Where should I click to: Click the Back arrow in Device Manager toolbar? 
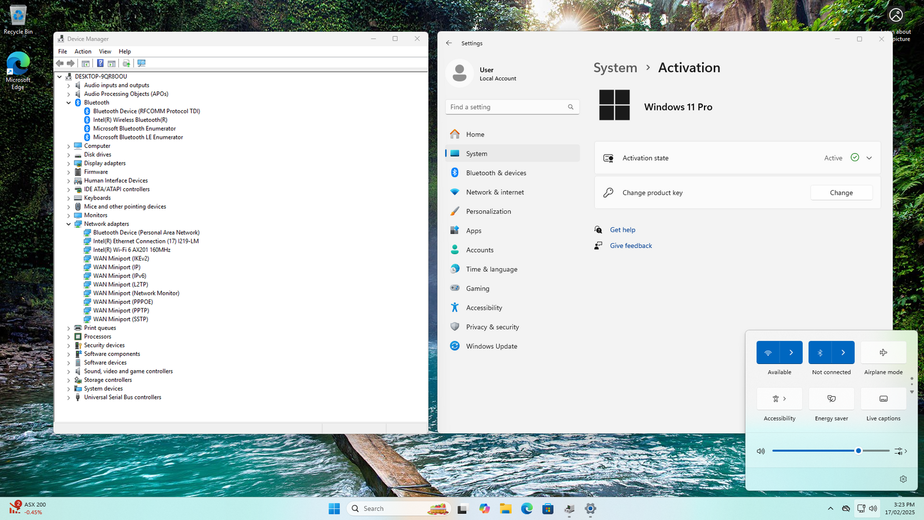[x=60, y=64]
